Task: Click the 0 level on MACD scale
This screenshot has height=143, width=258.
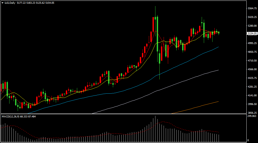Action: click(248, 140)
